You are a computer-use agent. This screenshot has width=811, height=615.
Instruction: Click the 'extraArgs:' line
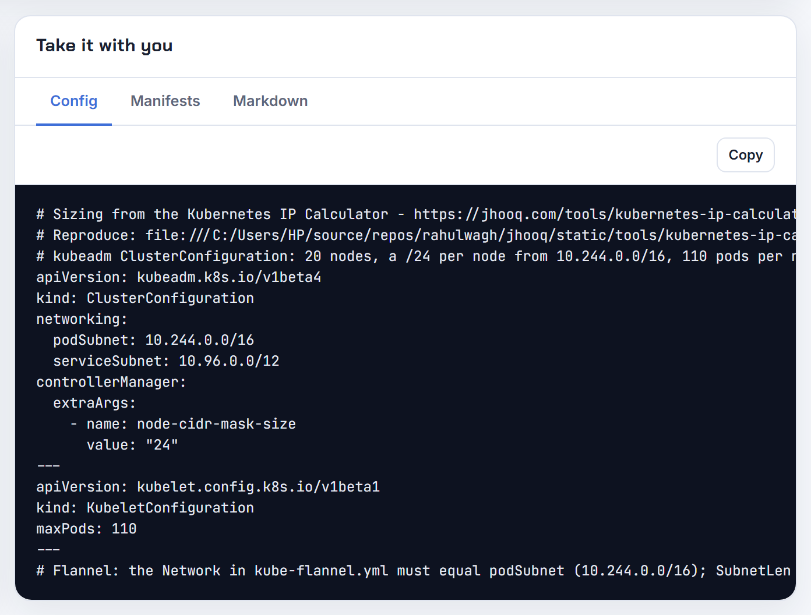tap(94, 403)
